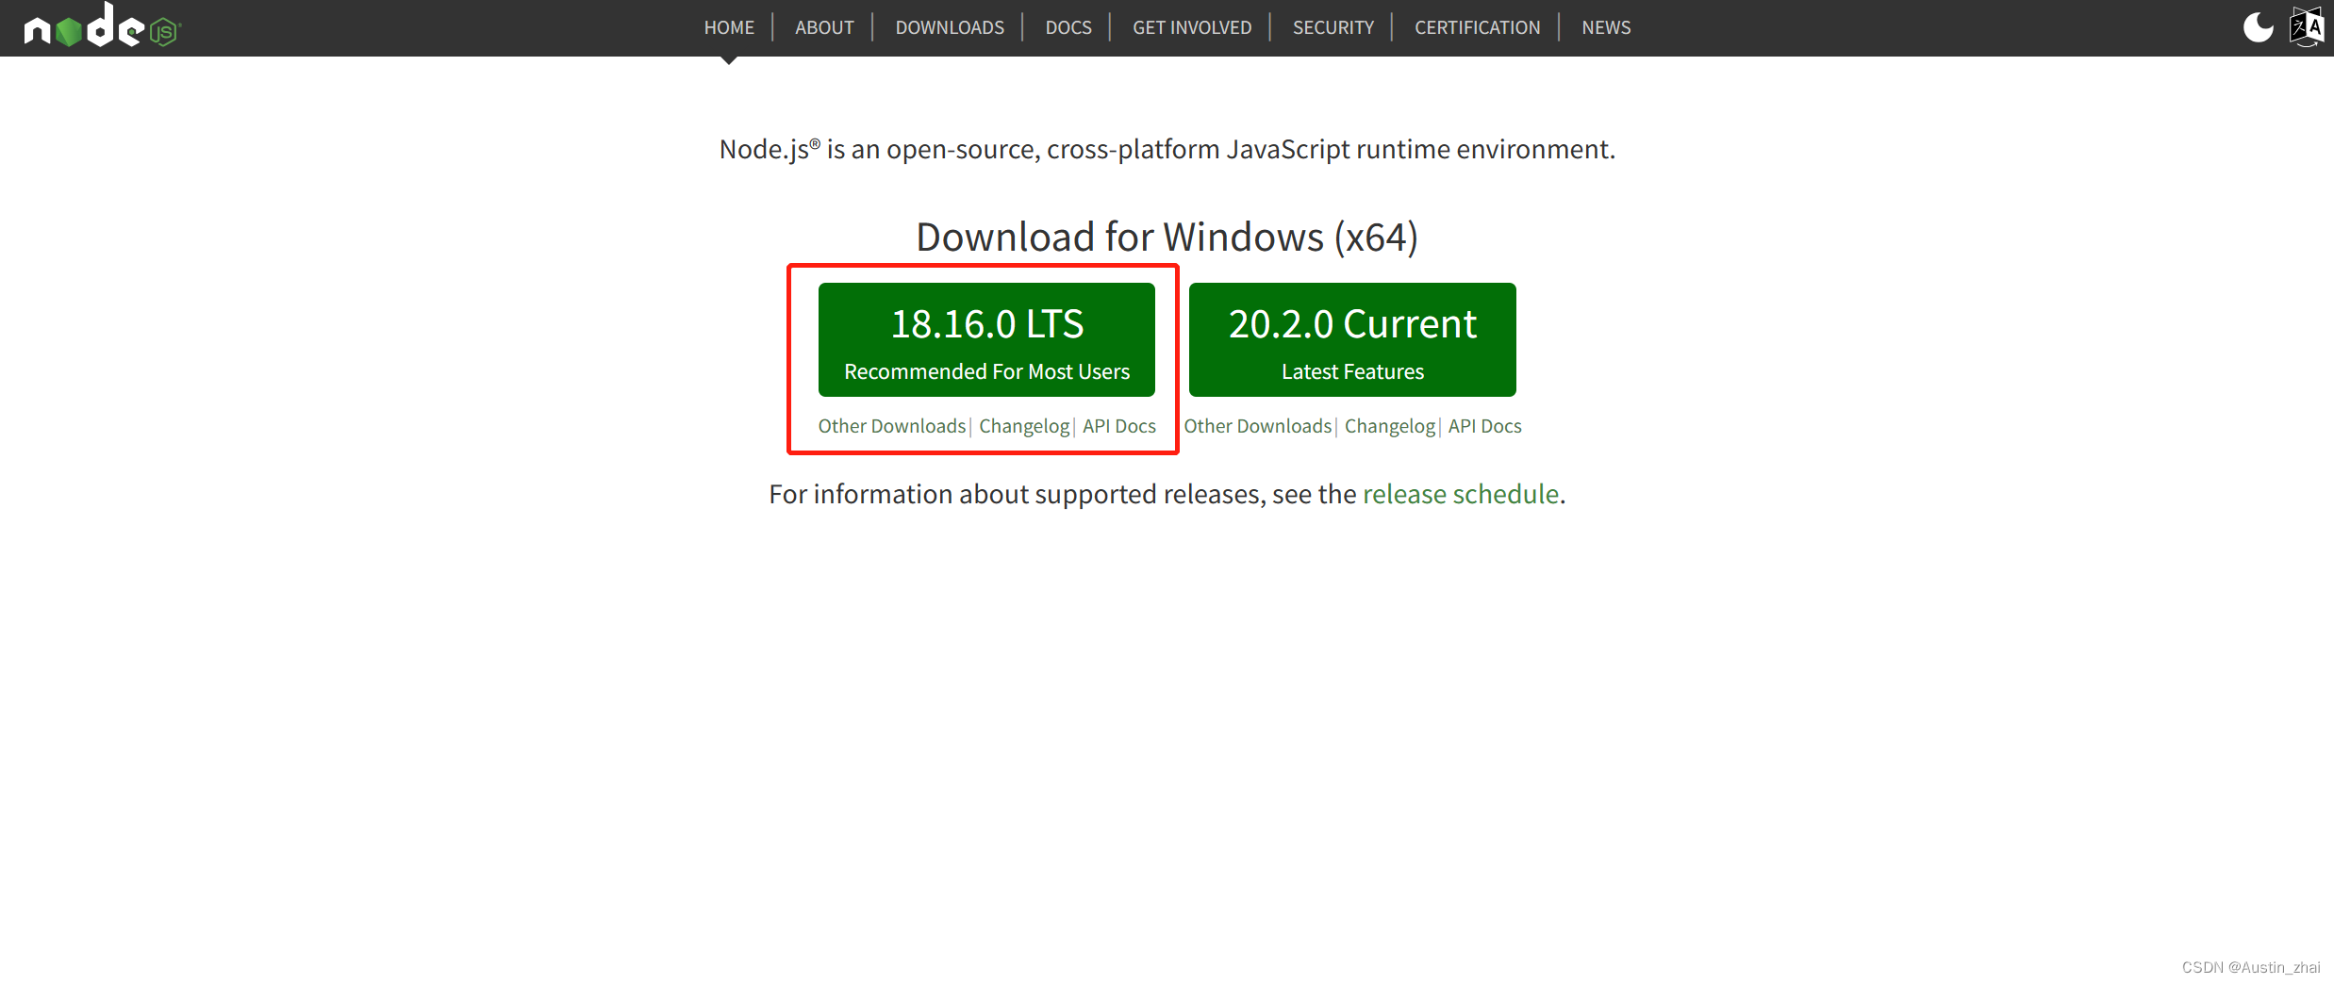The width and height of the screenshot is (2334, 984).
Task: View Changelog for Current release
Action: tap(1390, 426)
